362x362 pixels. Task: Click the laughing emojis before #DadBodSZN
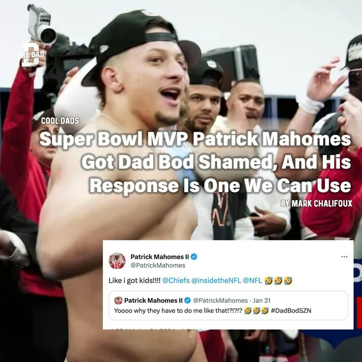256,311
